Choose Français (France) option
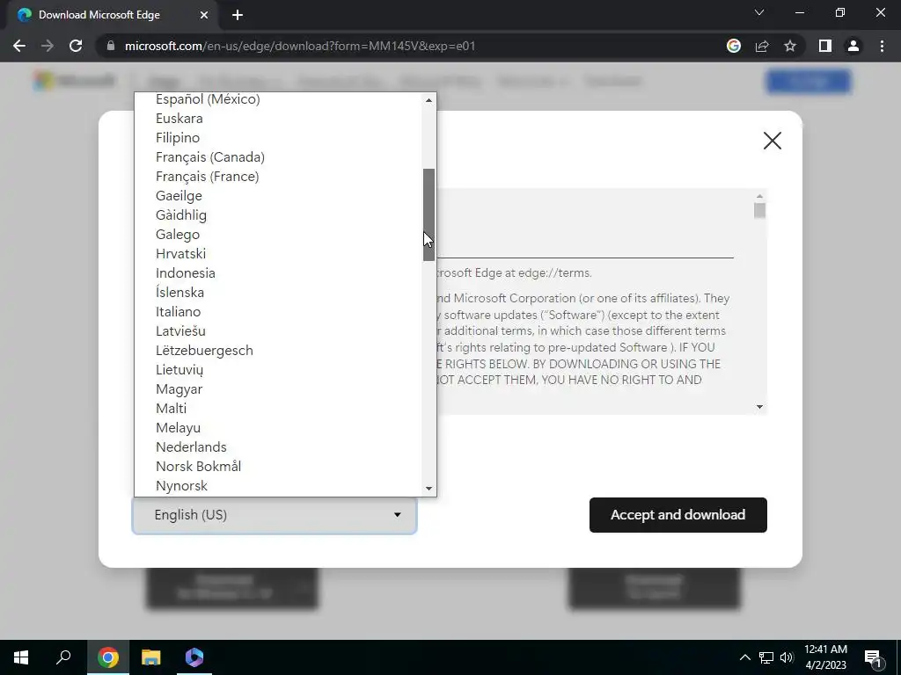Image resolution: width=901 pixels, height=675 pixels. pyautogui.click(x=278, y=176)
